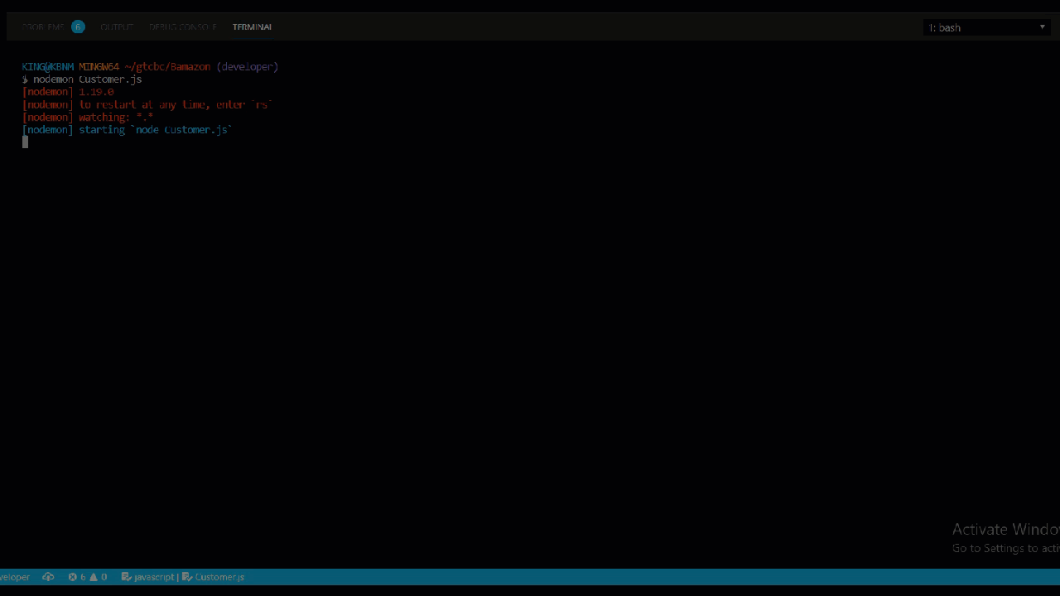Image resolution: width=1060 pixels, height=596 pixels.
Task: Click the javascript linter status item
Action: click(148, 577)
